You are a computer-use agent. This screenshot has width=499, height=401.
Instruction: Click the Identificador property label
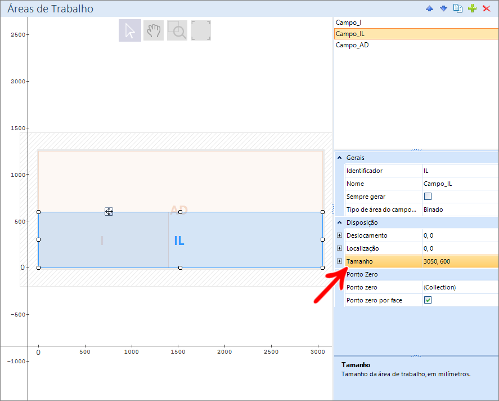(x=365, y=171)
